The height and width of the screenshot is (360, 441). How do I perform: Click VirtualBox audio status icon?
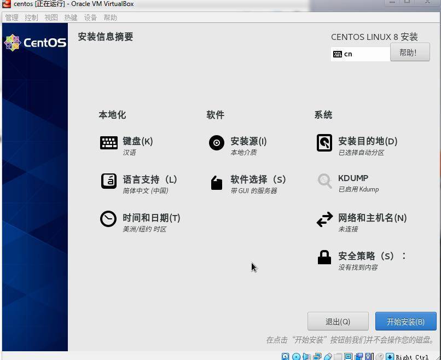coord(306,356)
